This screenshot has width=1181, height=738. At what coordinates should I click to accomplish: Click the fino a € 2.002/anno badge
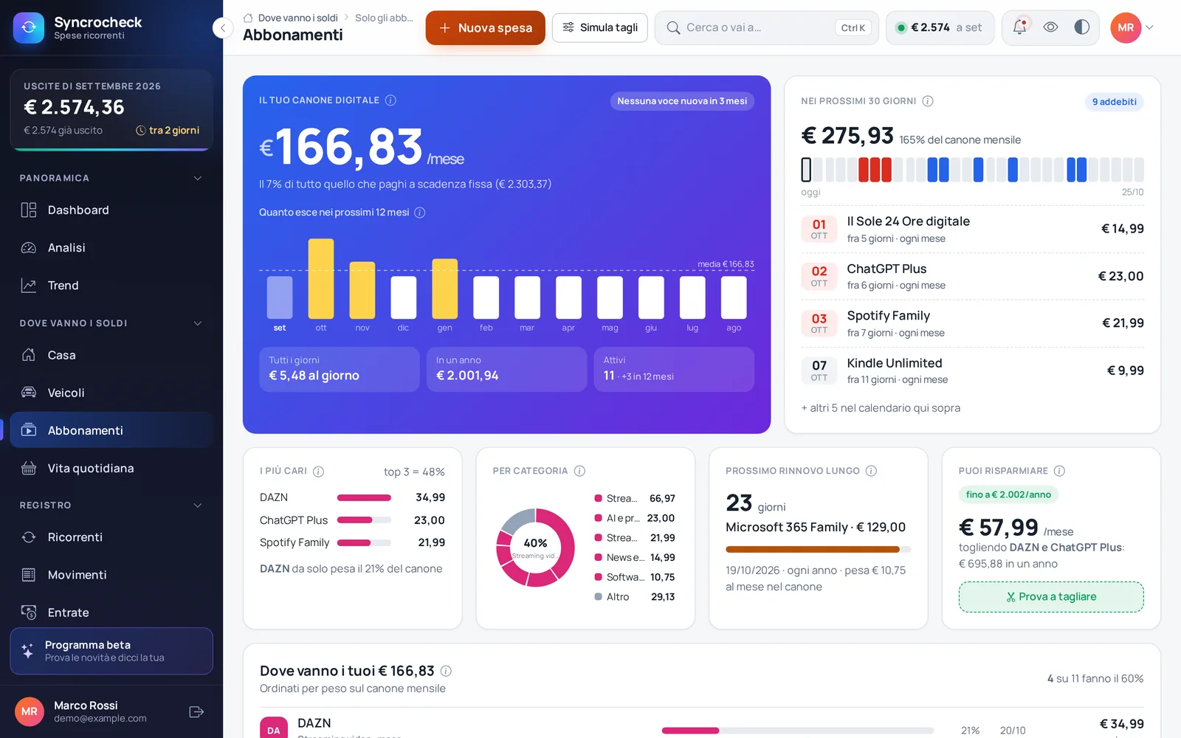coord(1008,494)
